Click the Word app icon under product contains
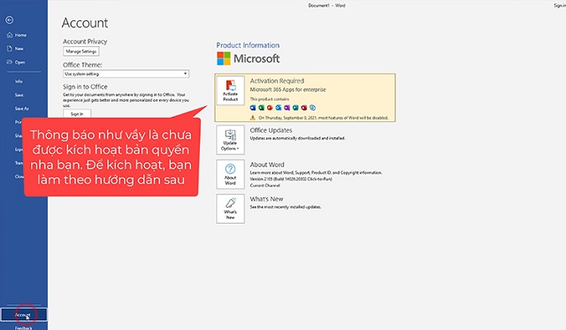 (x=253, y=108)
